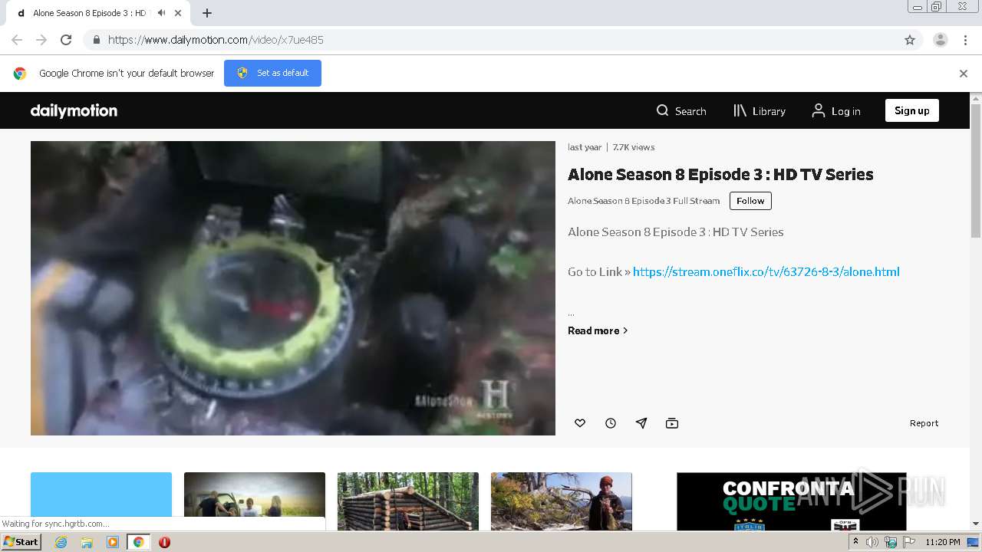
Task: Expand the description with Read more
Action: 598,330
